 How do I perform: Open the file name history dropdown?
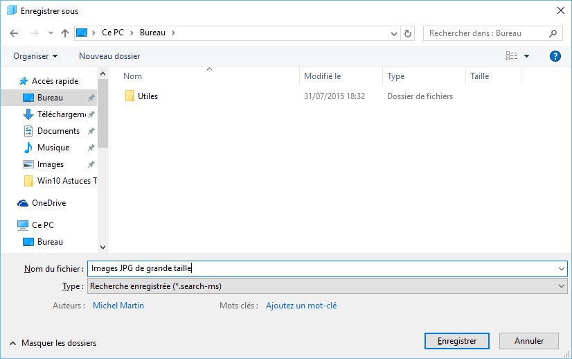click(x=561, y=268)
